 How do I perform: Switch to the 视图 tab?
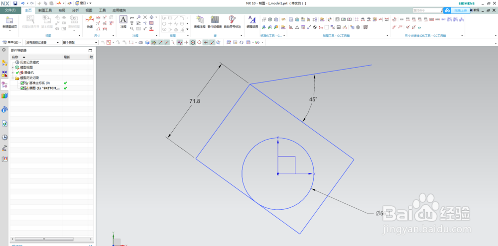89,10
